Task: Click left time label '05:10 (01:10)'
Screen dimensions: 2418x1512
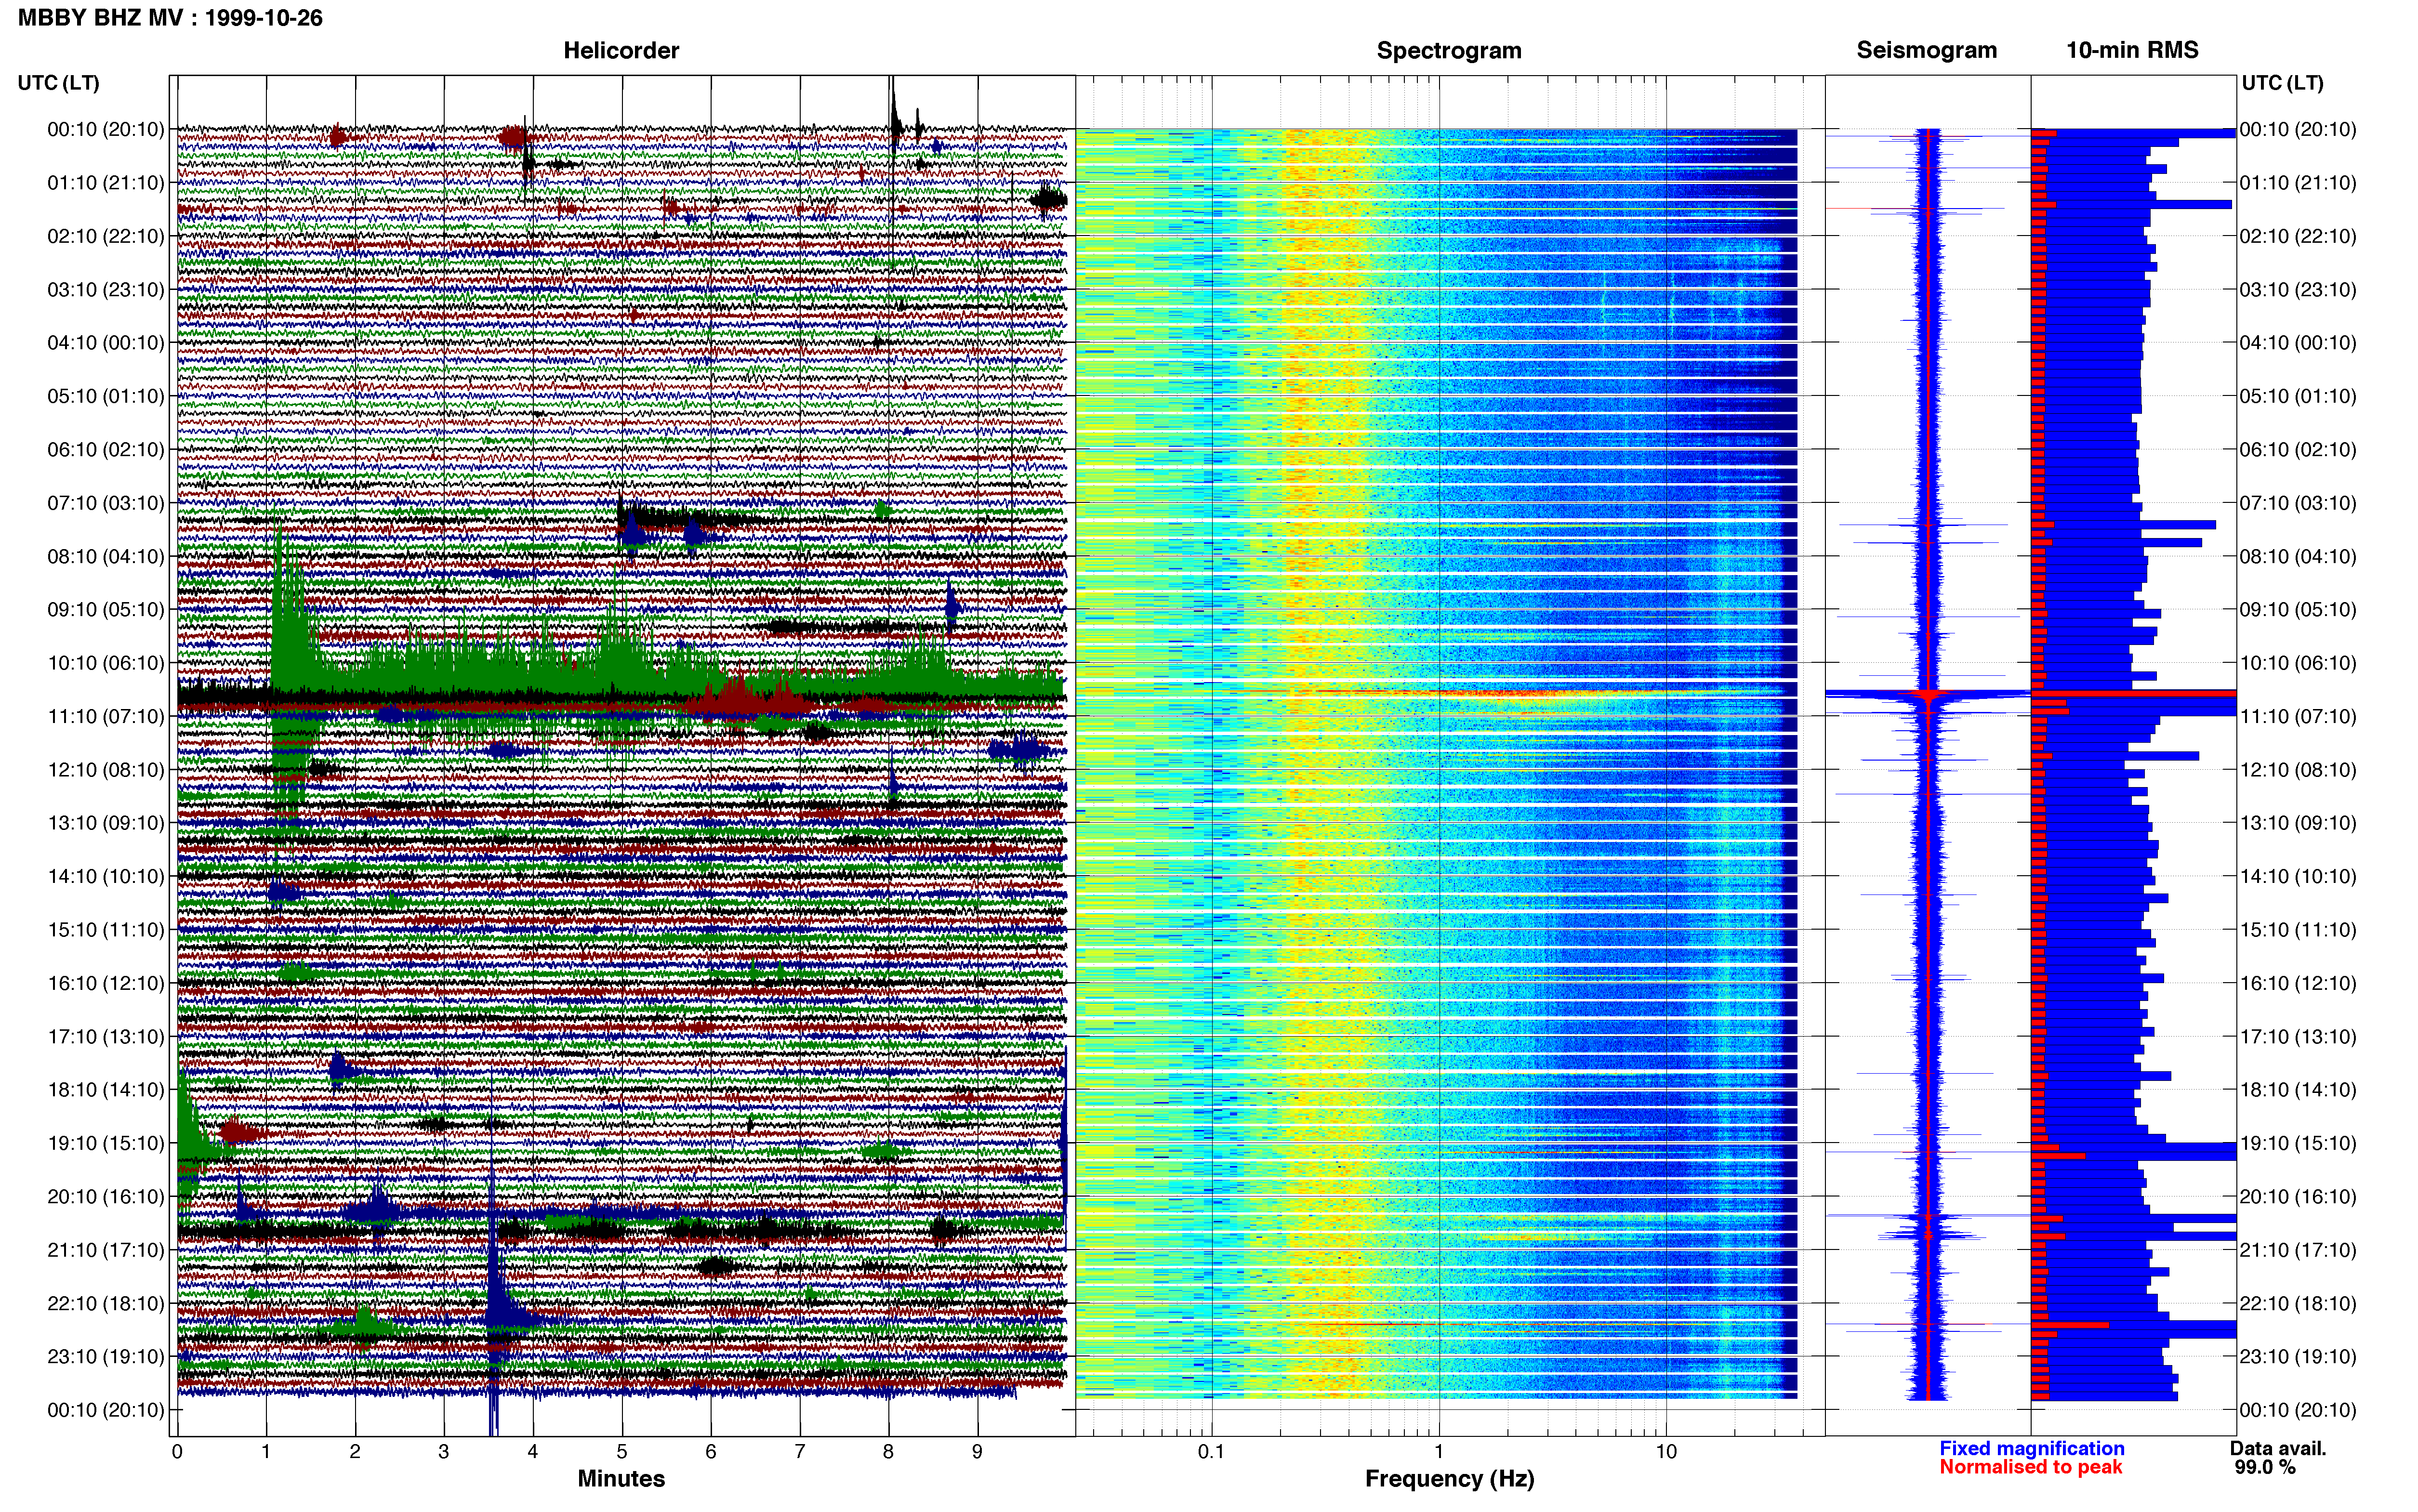Action: 106,396
